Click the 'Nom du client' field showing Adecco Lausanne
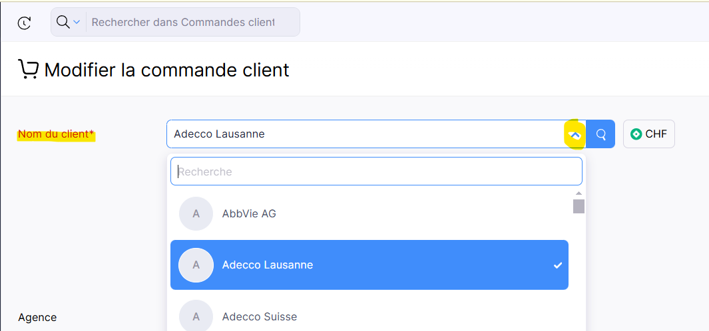The width and height of the screenshot is (709, 331). pos(366,134)
